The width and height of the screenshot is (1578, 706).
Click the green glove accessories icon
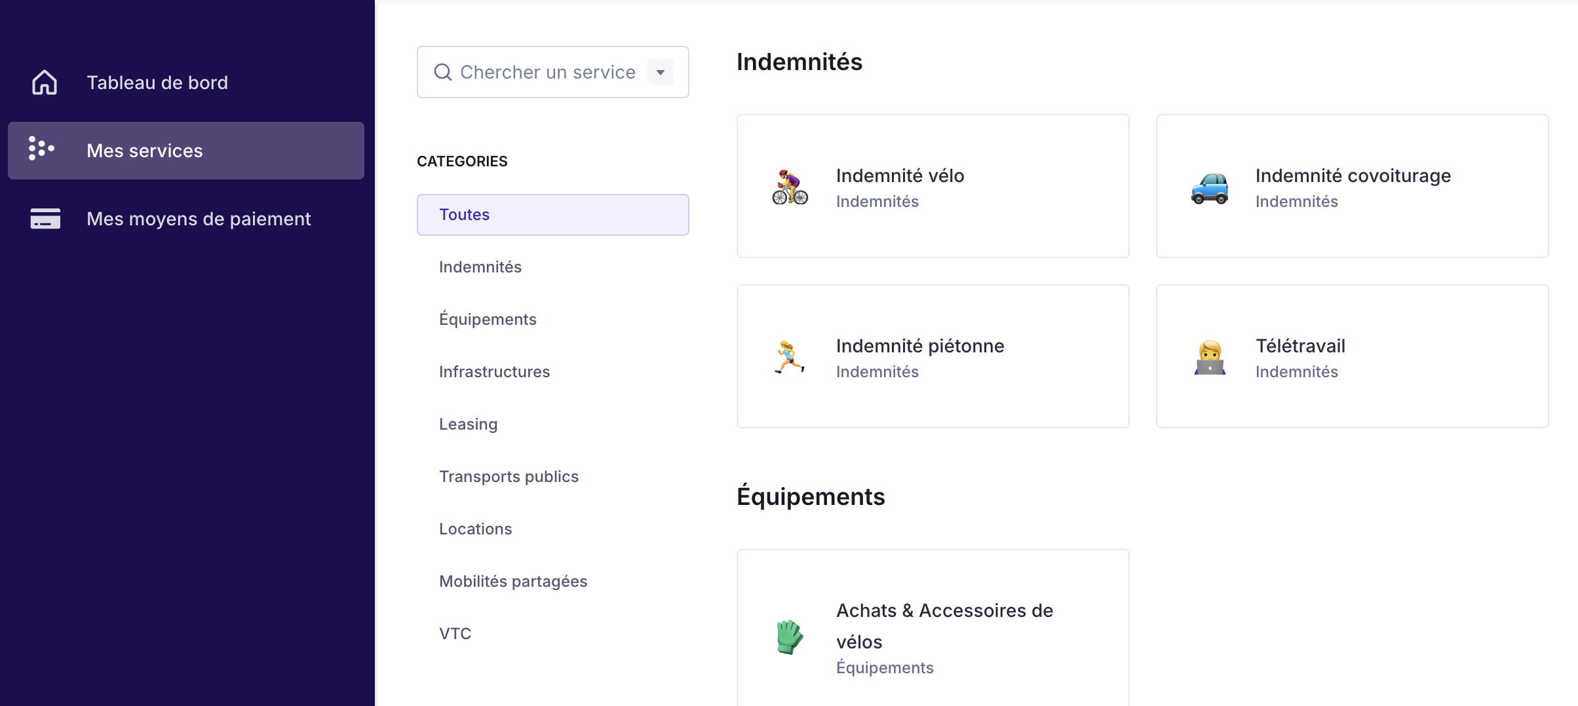790,637
